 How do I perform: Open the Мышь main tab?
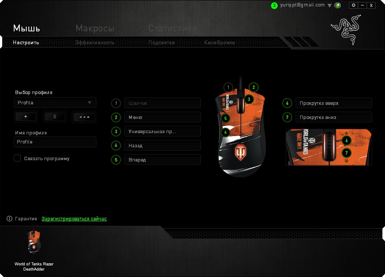click(26, 28)
